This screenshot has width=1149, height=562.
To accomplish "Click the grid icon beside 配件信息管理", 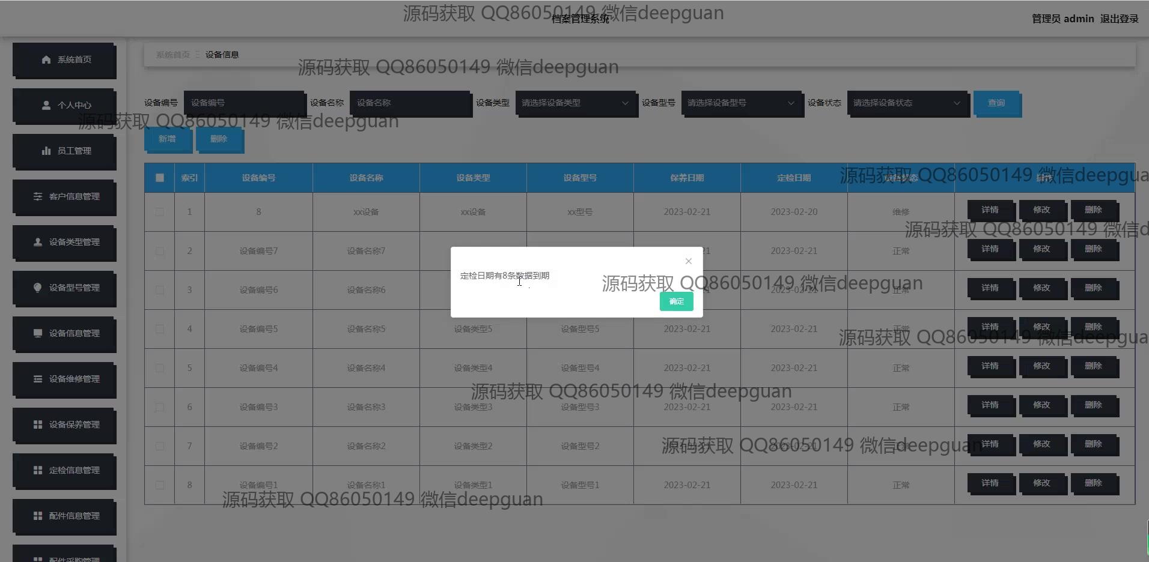I will tap(38, 516).
